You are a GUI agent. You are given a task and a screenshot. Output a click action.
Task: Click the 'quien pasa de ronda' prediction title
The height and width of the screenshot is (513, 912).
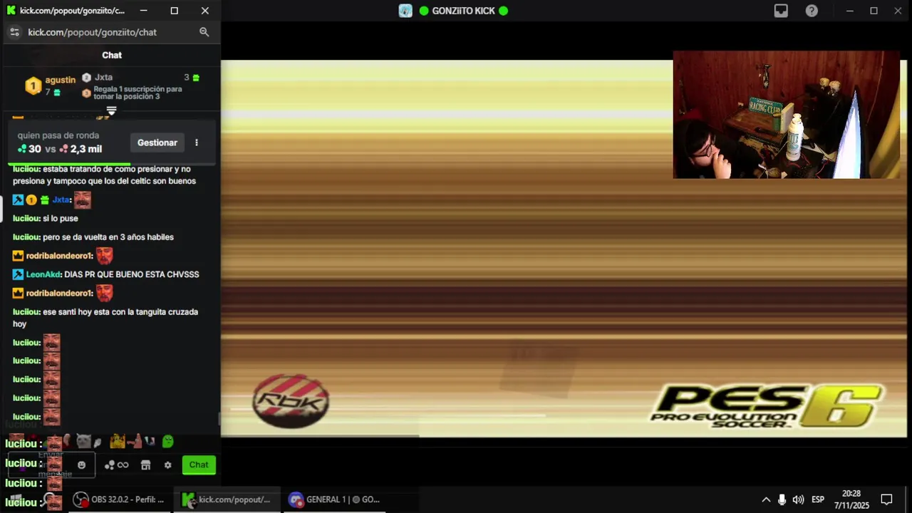point(58,135)
